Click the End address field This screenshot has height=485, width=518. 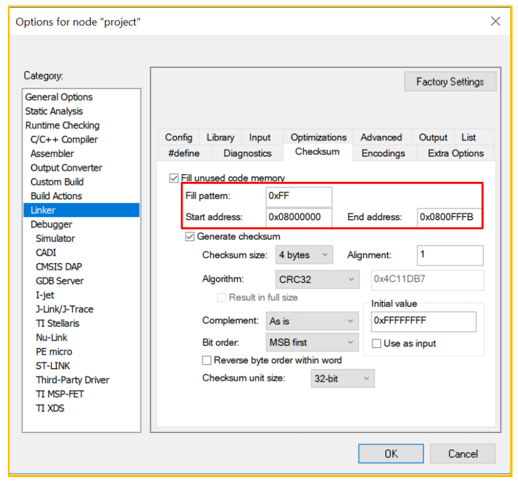[449, 217]
